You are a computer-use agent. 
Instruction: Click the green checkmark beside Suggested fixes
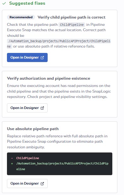(4, 3)
